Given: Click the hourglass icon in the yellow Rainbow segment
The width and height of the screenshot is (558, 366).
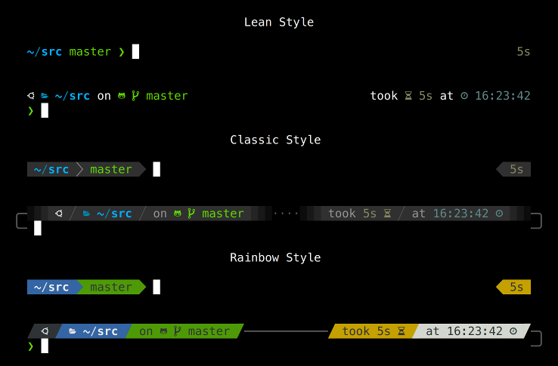Looking at the screenshot, I should [x=402, y=331].
